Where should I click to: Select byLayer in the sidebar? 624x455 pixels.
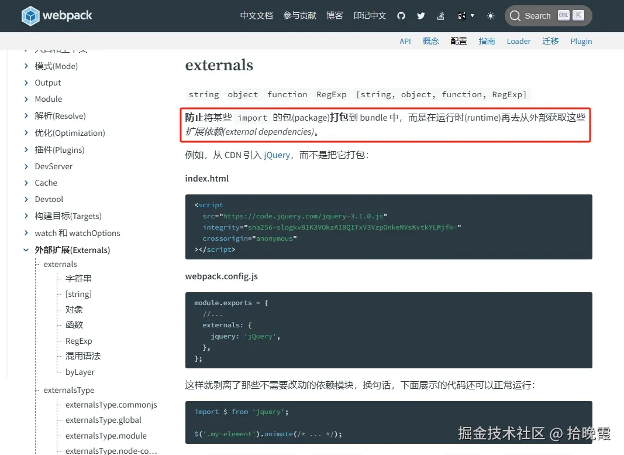tap(80, 372)
